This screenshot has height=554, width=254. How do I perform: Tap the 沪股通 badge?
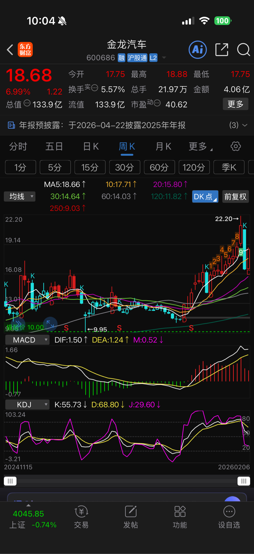click(137, 58)
